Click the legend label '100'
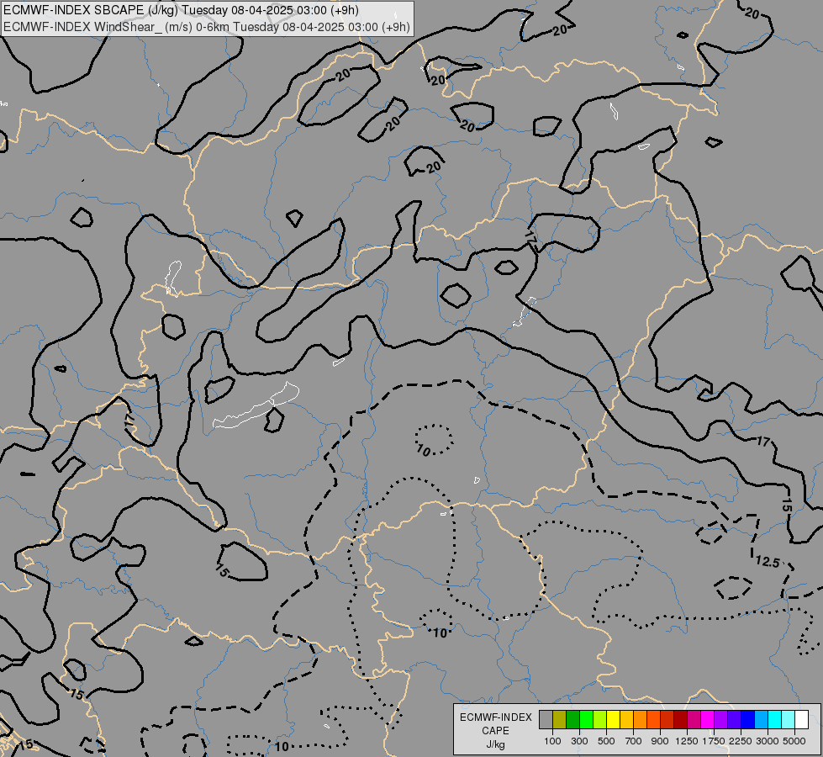This screenshot has width=823, height=757. pos(552,741)
